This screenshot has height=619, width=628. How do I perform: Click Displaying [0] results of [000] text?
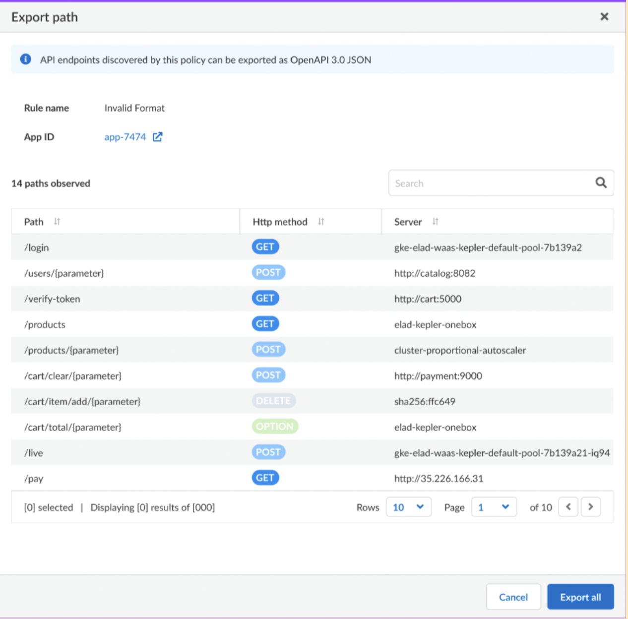pyautogui.click(x=152, y=507)
